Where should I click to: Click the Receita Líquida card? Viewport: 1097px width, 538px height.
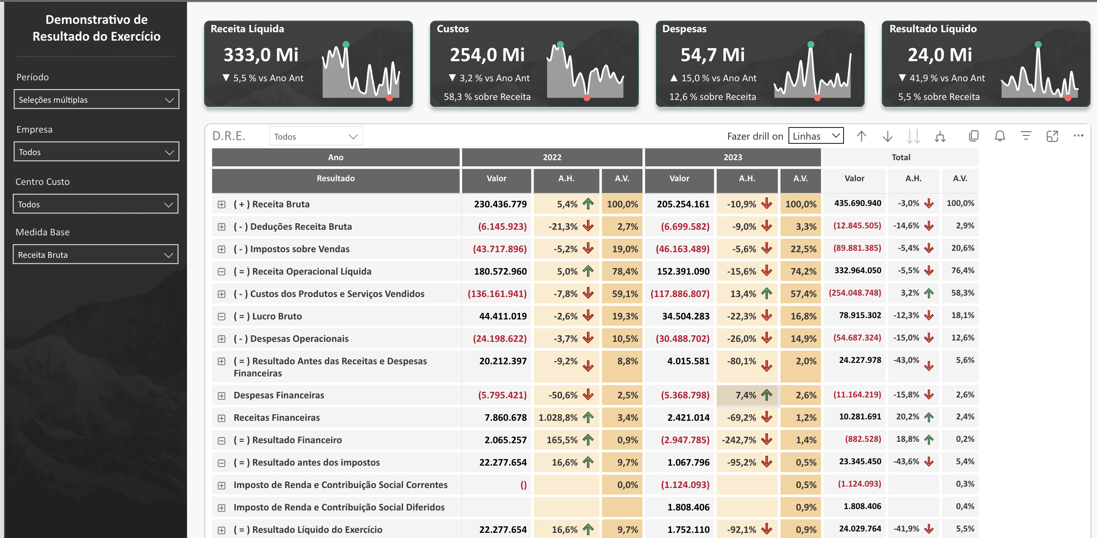[309, 64]
